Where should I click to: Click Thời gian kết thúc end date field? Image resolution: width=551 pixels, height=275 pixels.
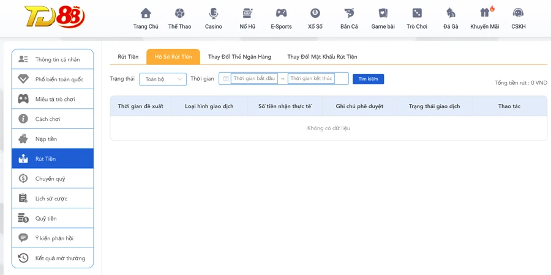[x=311, y=79]
